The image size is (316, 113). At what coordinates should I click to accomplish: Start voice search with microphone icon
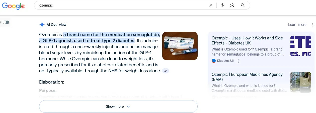pyautogui.click(x=222, y=5)
